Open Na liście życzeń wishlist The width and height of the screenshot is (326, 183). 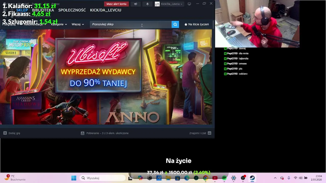[x=196, y=24]
